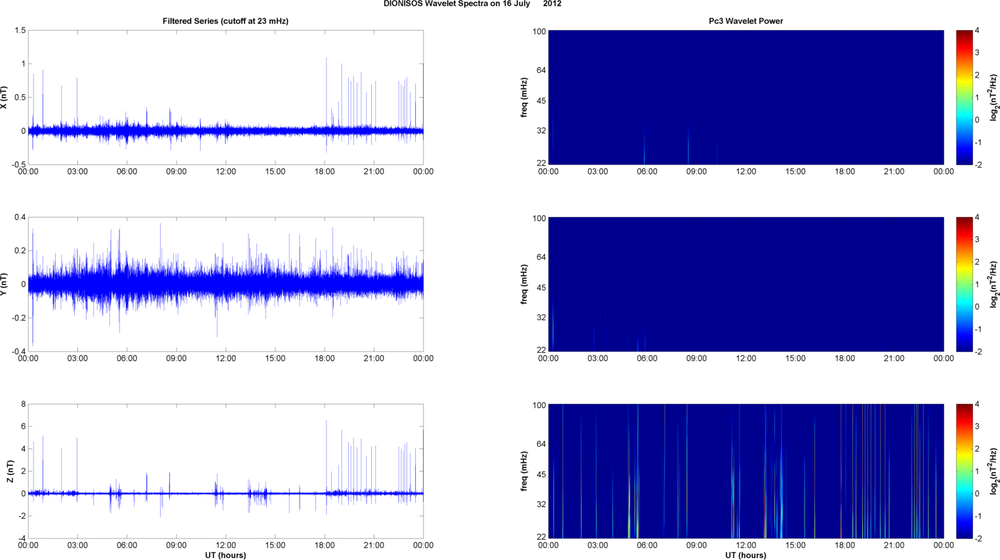Click the DIONISOS Wavelet Spectra figure title
Viewport: 1000px width, 560px height.
tap(472, 4)
